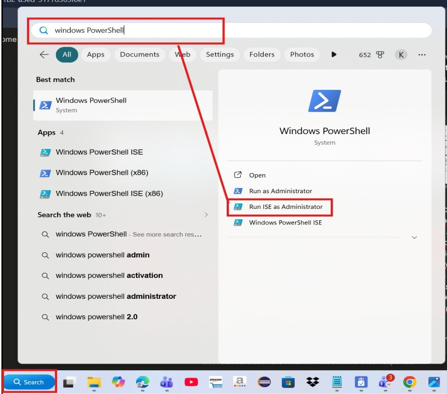447x394 pixels.
Task: Show more filters with play arrow
Action: tap(334, 54)
